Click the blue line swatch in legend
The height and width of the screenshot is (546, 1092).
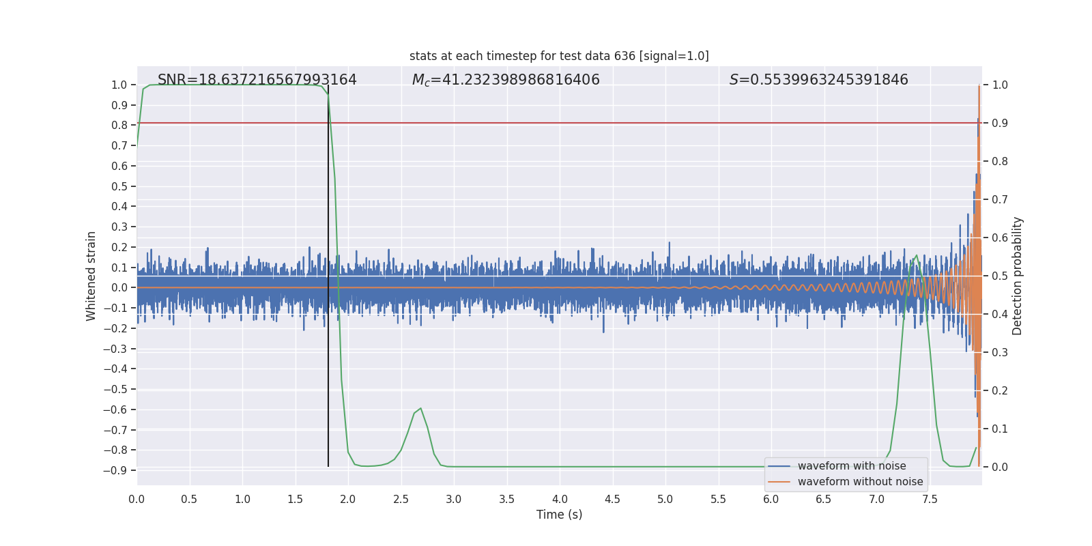pyautogui.click(x=779, y=466)
